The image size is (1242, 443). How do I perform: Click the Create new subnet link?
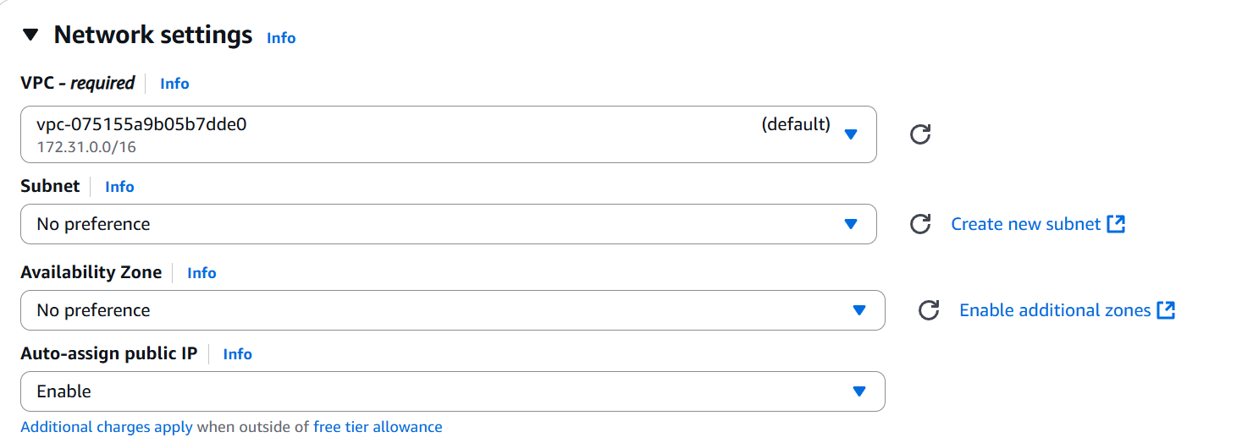[x=1025, y=224]
